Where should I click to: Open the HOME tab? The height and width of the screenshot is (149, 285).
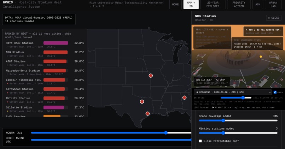(x=175, y=5)
